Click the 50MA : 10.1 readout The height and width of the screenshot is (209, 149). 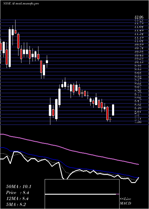pyautogui.click(x=18, y=187)
